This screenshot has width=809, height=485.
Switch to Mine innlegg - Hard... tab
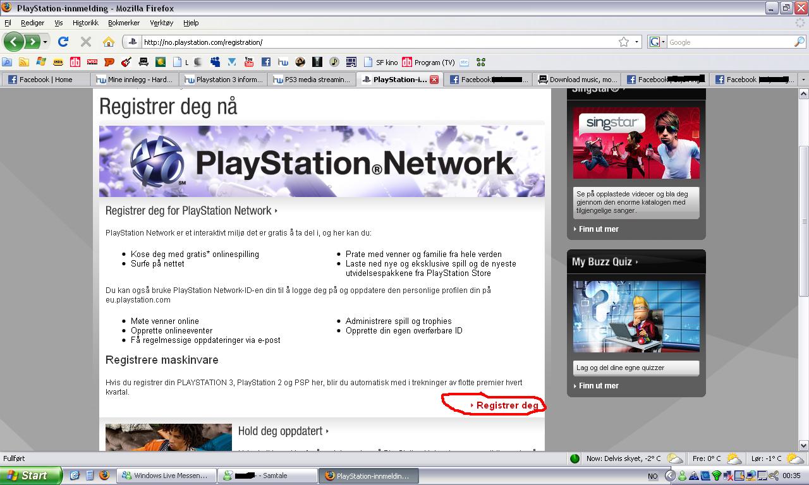click(x=135, y=80)
